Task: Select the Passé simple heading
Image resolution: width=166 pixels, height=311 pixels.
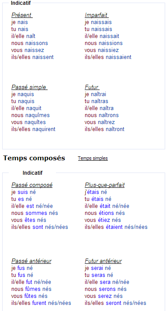Action: point(29,87)
